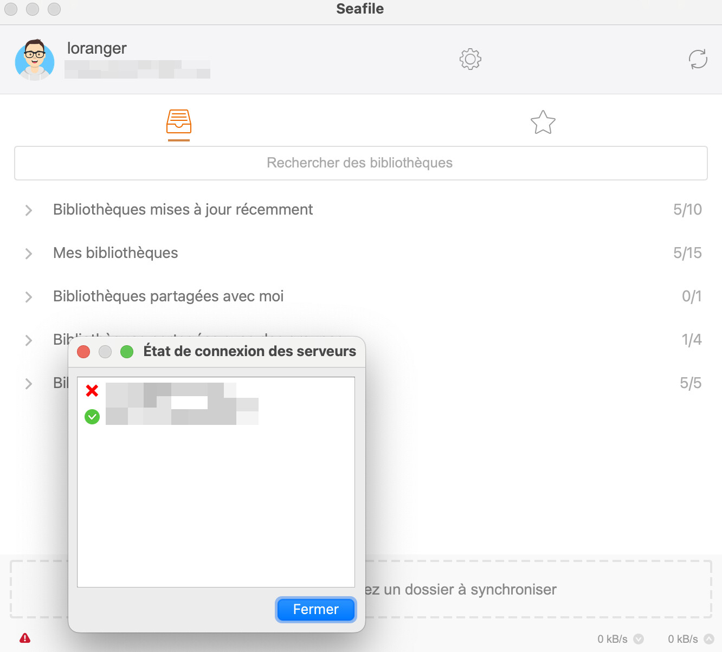Click the loranger user avatar

click(x=35, y=60)
